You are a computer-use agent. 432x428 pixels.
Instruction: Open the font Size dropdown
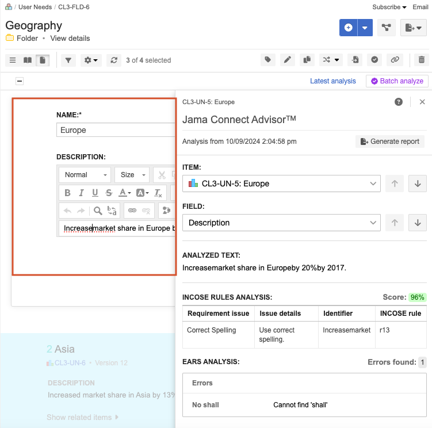132,175
